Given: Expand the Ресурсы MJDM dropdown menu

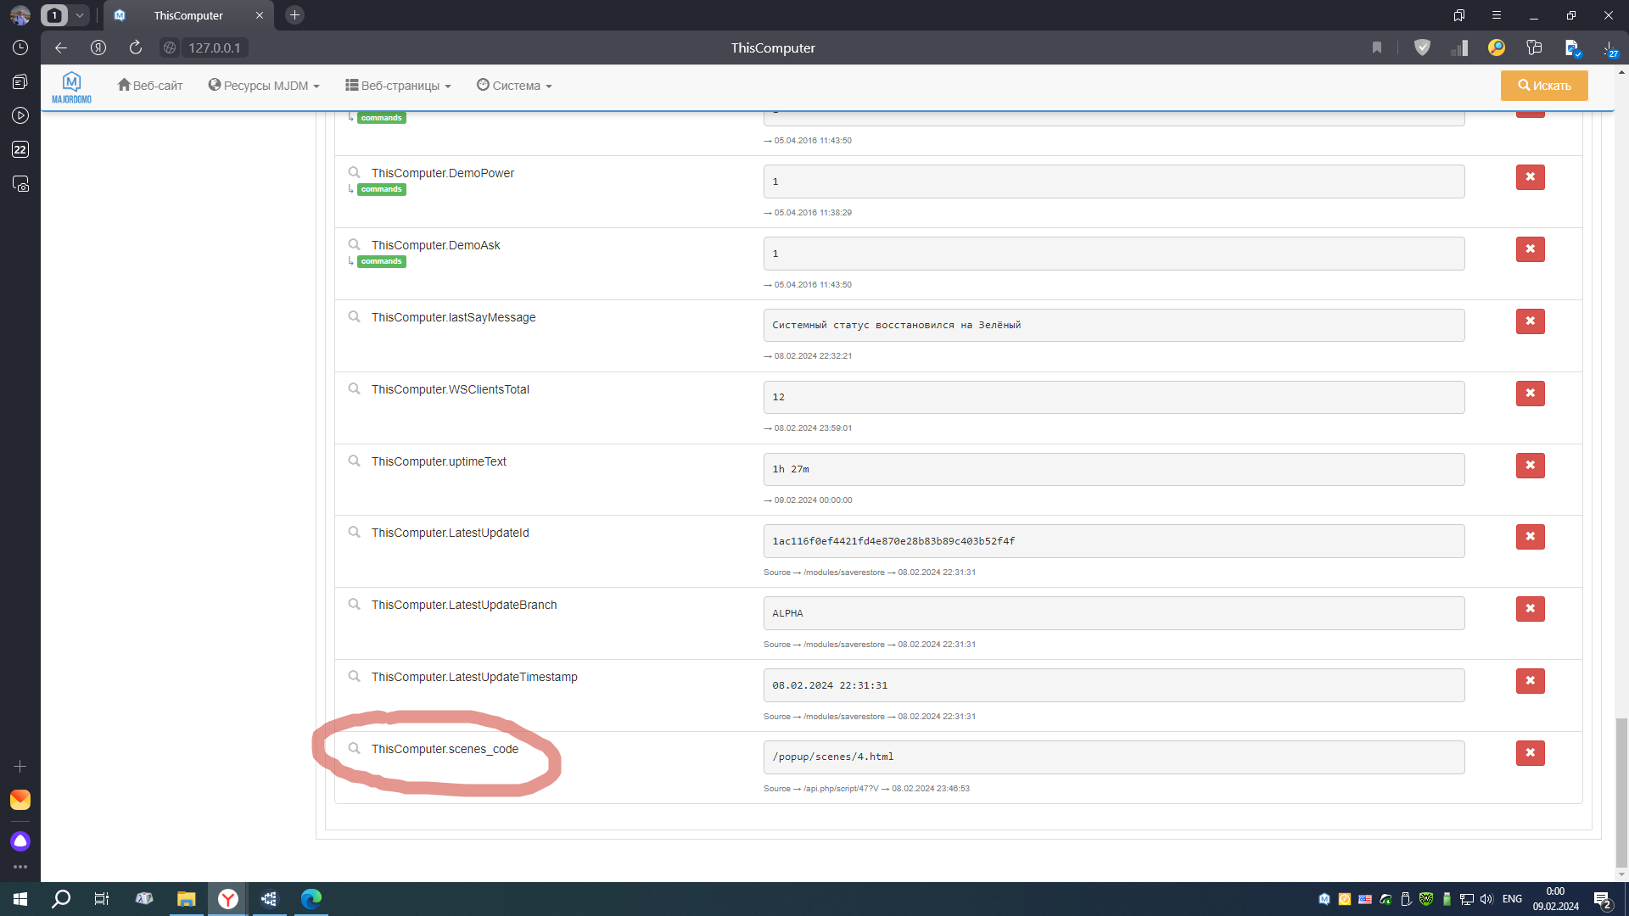Looking at the screenshot, I should tap(264, 86).
